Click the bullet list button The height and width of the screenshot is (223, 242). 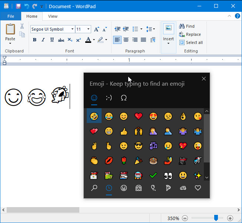(135, 29)
